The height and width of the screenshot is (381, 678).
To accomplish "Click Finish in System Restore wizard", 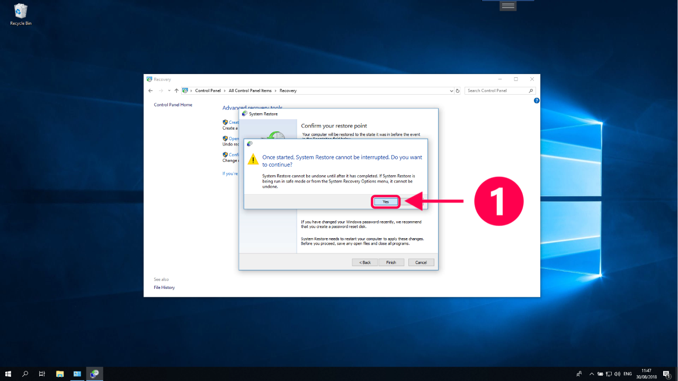I will 391,262.
